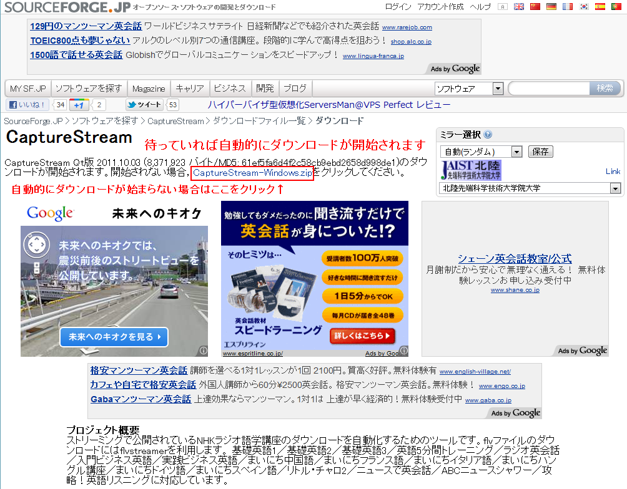Image resolution: width=627 pixels, height=489 pixels.
Task: Switch language via the Portuguese flag
Action: coord(616,6)
